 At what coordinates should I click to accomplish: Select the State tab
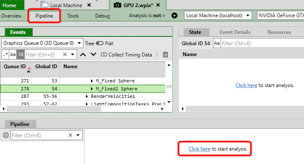tap(195, 32)
